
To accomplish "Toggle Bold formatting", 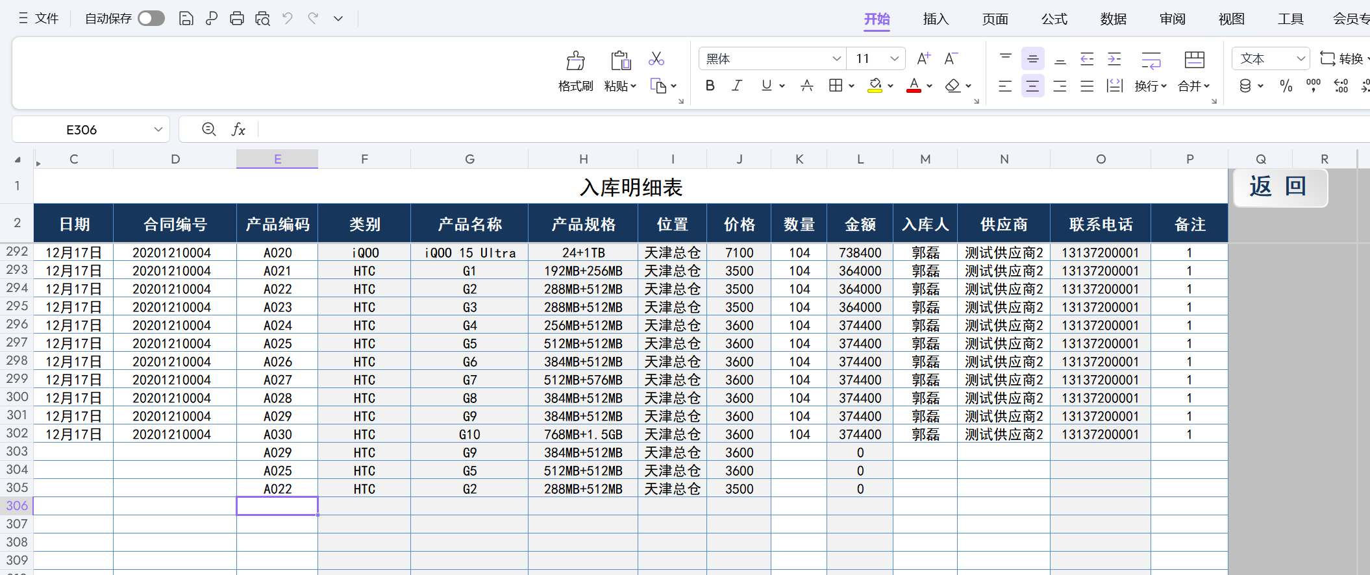I will (710, 86).
